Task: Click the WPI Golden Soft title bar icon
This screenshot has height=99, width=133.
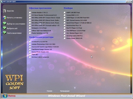Action: pyautogui.click(x=2, y=2)
